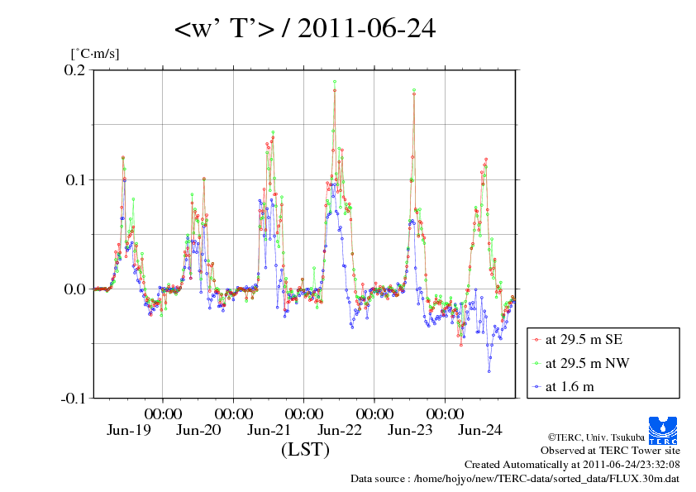Click the y-axis value -0.1
The width and height of the screenshot is (696, 492).
73,399
